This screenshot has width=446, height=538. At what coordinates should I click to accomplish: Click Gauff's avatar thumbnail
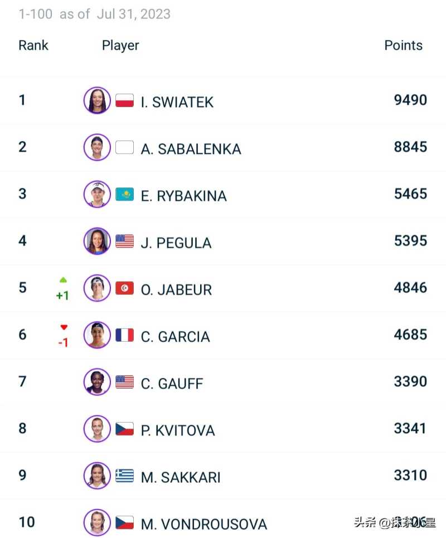tap(97, 382)
